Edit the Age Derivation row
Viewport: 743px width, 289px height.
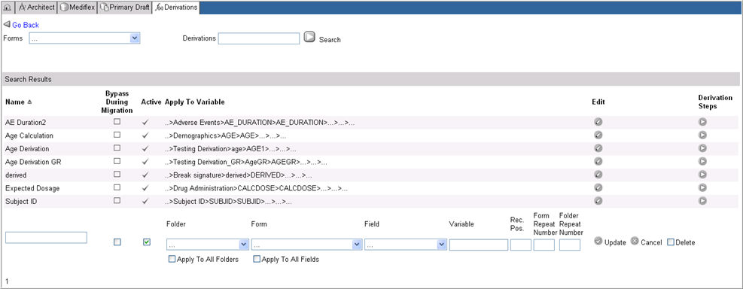pos(598,148)
